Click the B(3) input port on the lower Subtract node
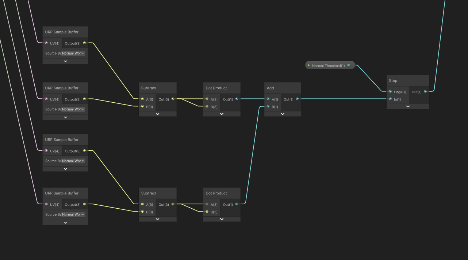The height and width of the screenshot is (260, 468). [x=142, y=212]
